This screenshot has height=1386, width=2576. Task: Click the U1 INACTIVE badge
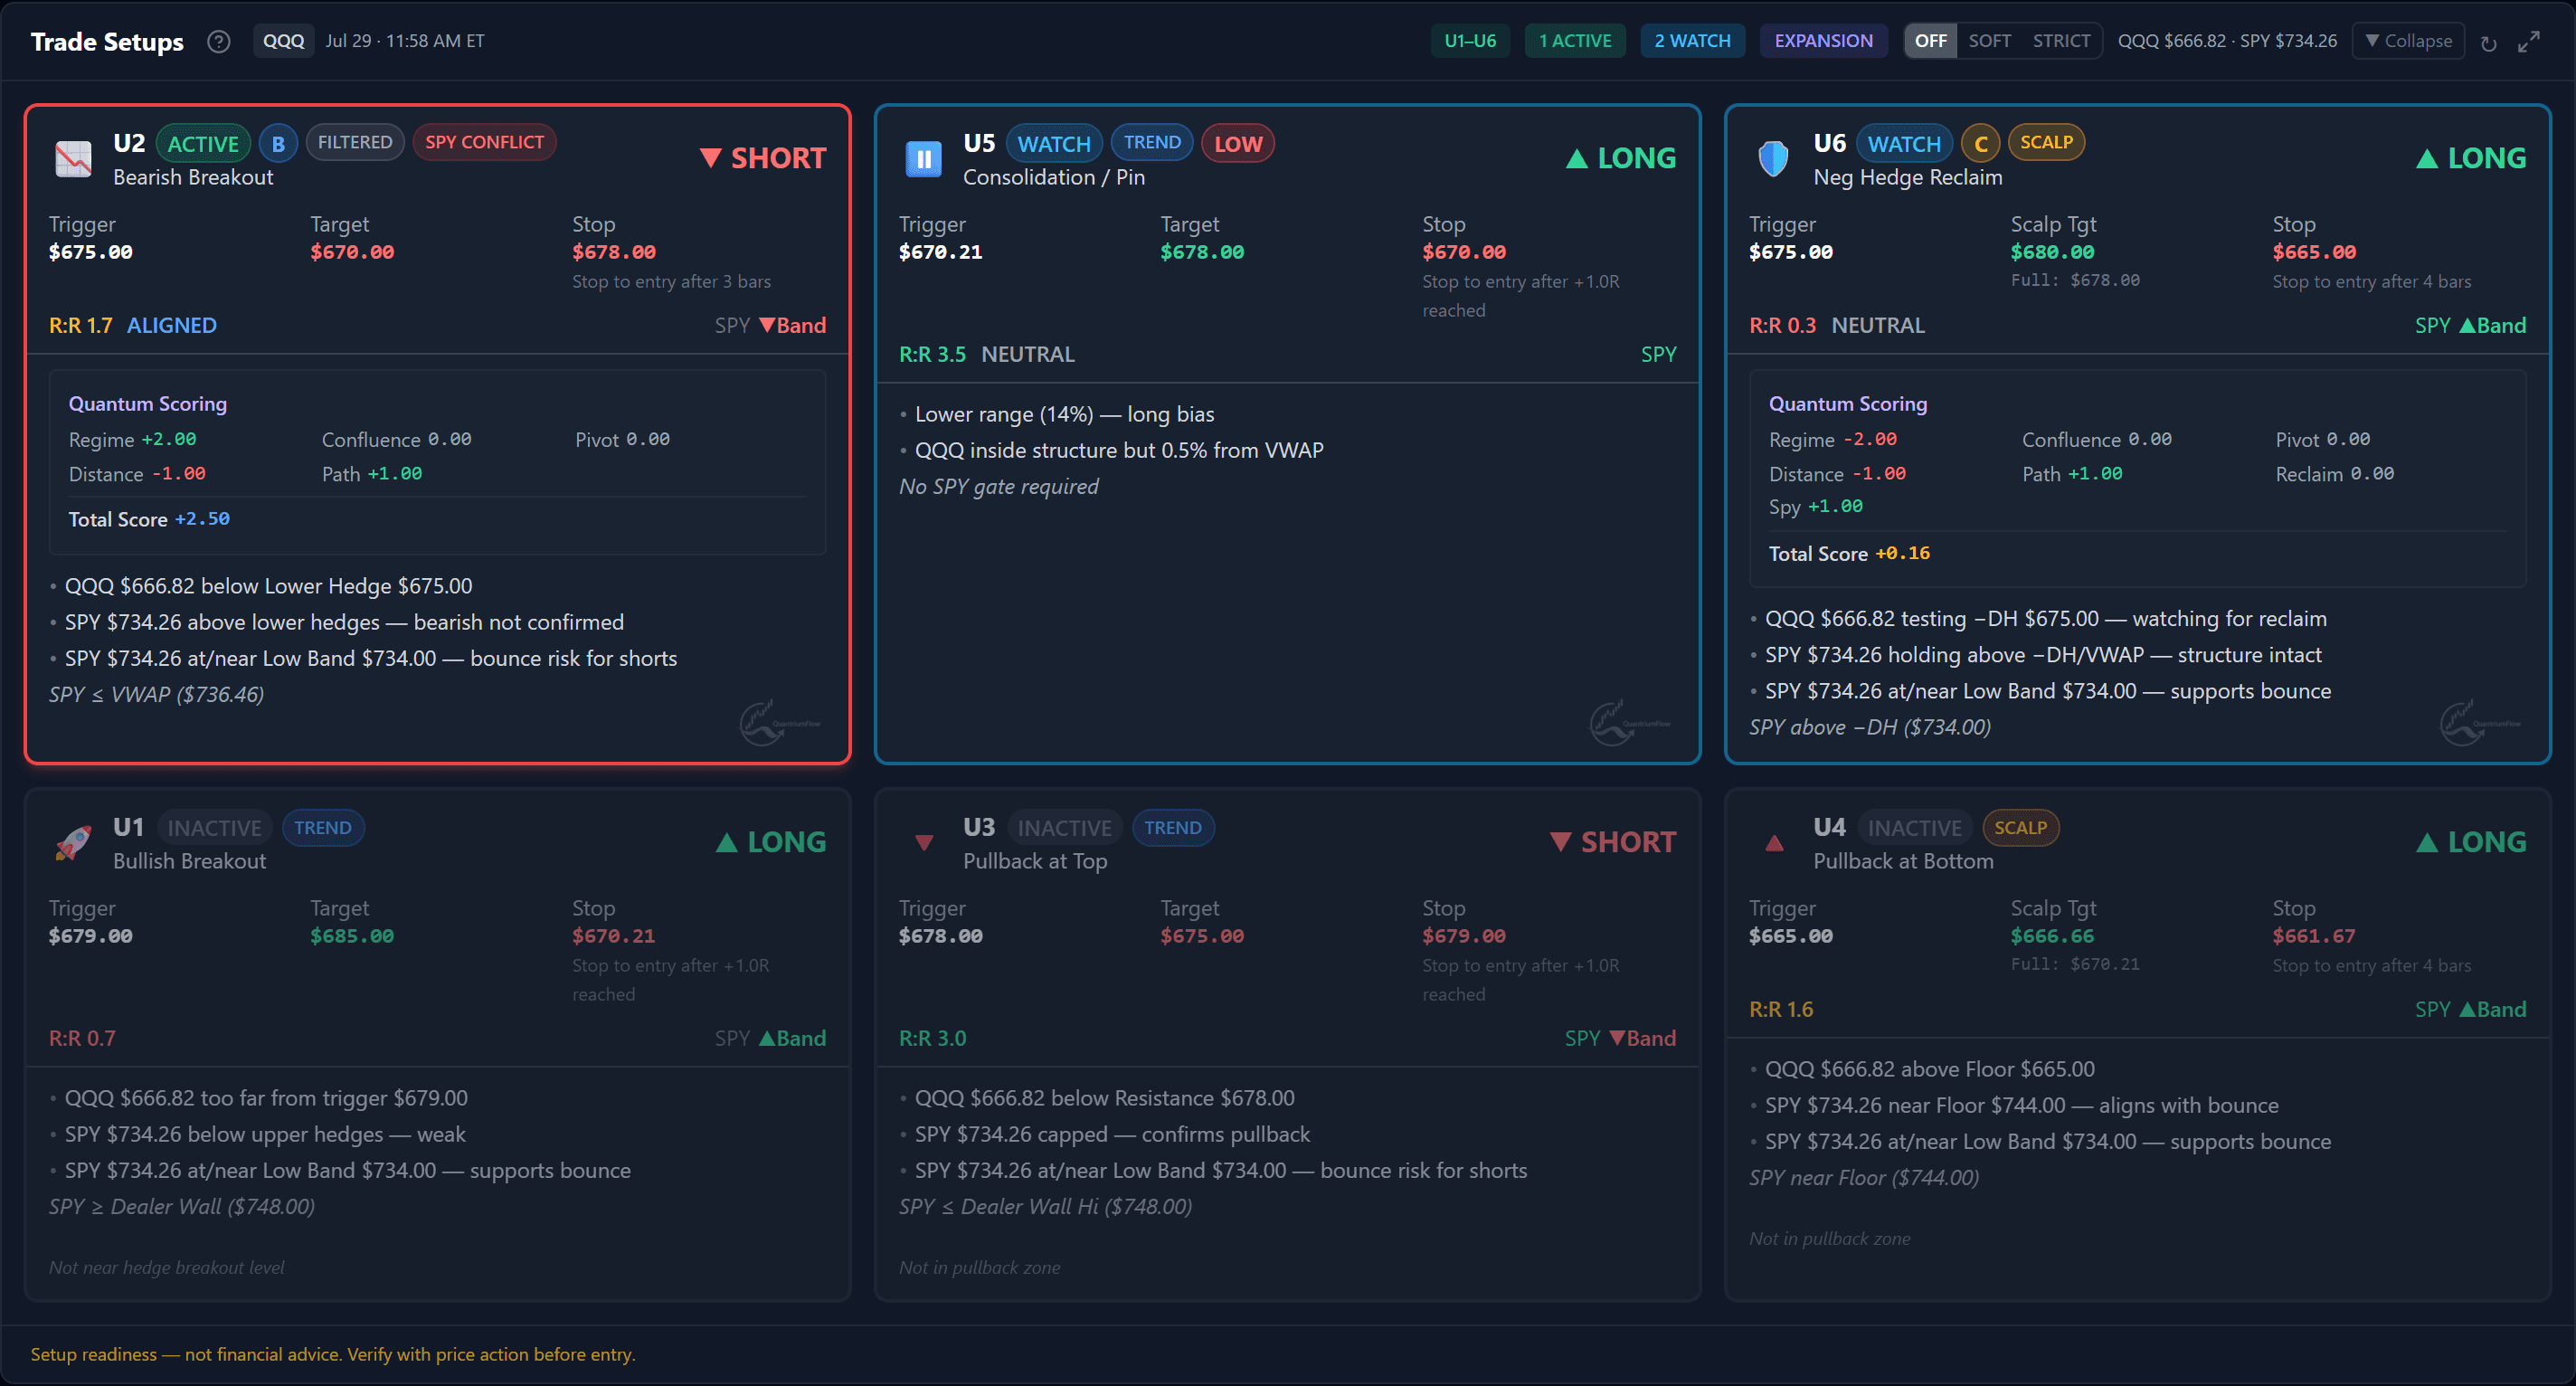tap(214, 828)
